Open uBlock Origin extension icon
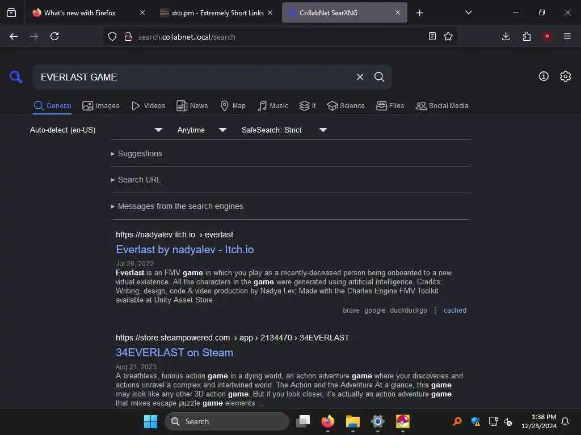Viewport: 581px width, 435px height. pyautogui.click(x=546, y=36)
